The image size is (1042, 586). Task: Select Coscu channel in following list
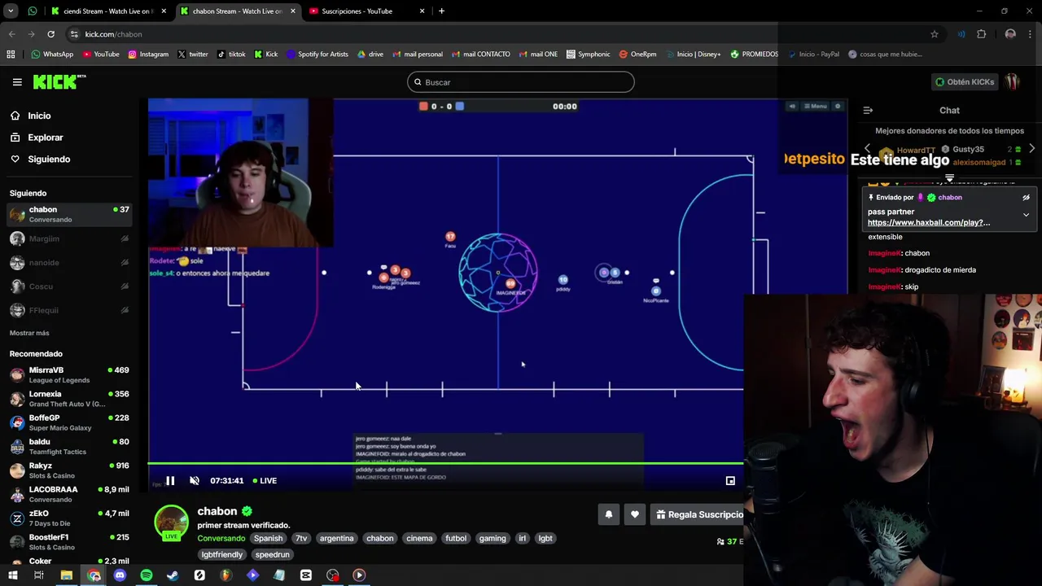(70, 286)
